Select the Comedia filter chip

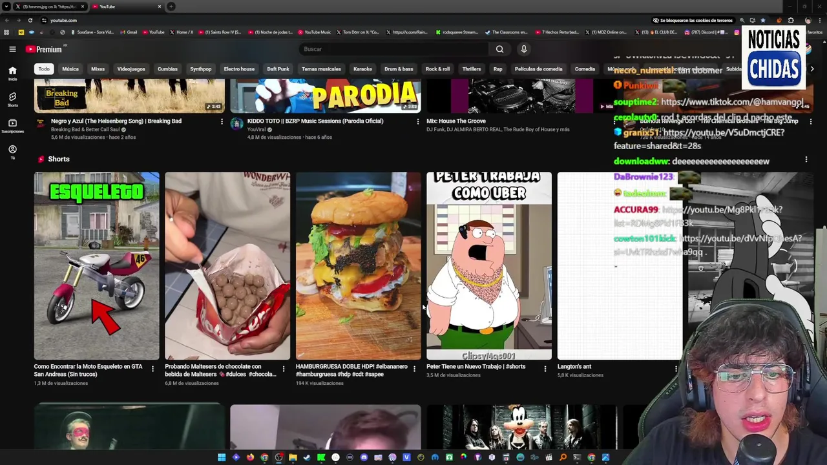pos(585,69)
